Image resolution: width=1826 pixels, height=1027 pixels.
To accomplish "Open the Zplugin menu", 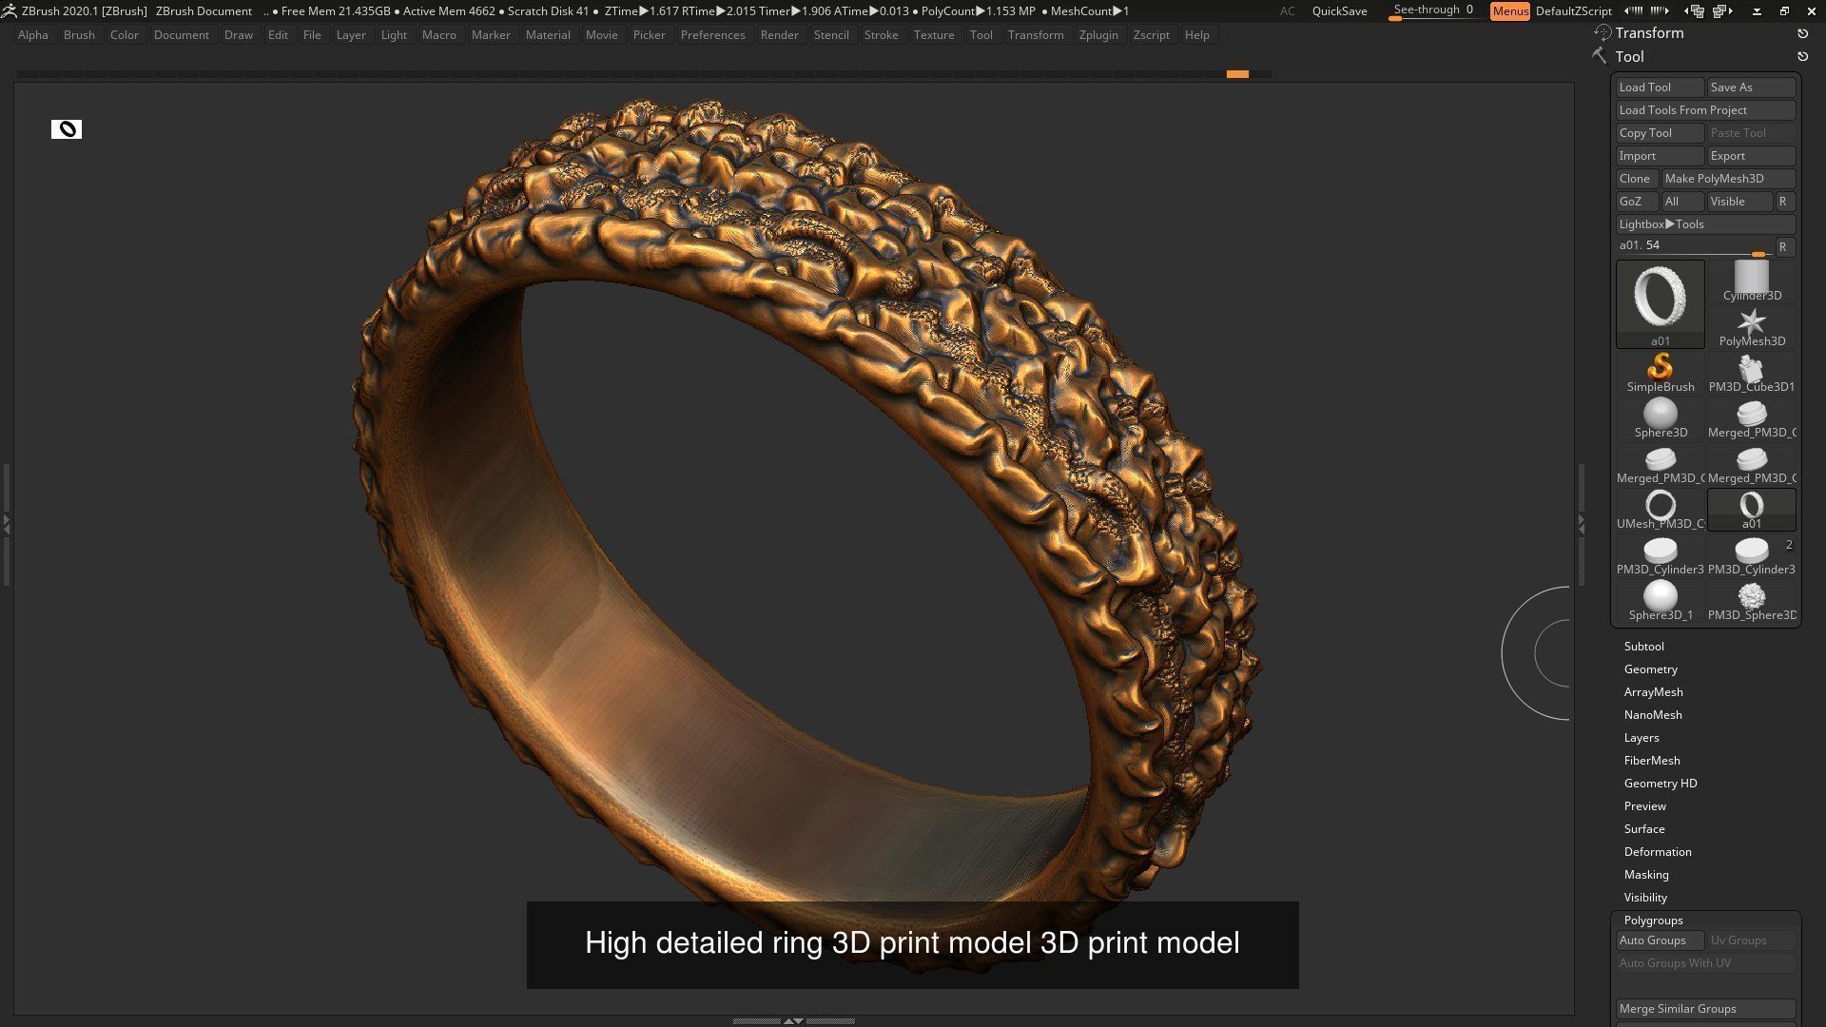I will pyautogui.click(x=1098, y=35).
